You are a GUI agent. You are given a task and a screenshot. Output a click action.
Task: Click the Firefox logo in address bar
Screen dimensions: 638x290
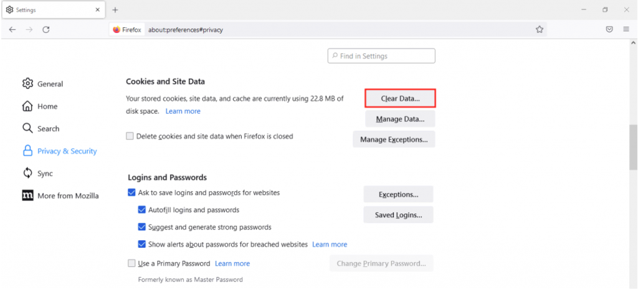117,29
